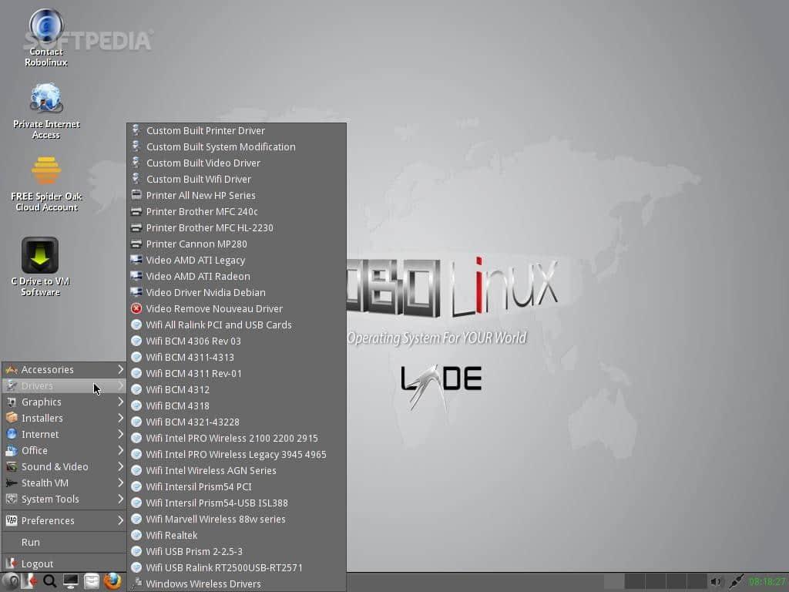This screenshot has width=789, height=592.
Task: Click the volume speaker icon in tray
Action: pos(716,582)
